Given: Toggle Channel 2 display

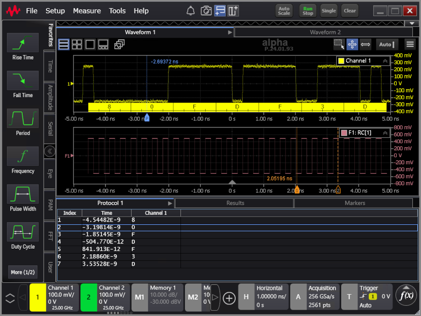Looking at the screenshot, I should [89, 298].
